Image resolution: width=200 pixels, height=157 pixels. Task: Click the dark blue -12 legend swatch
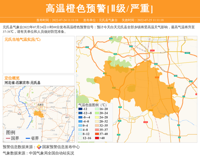pyautogui.click(x=81, y=109)
